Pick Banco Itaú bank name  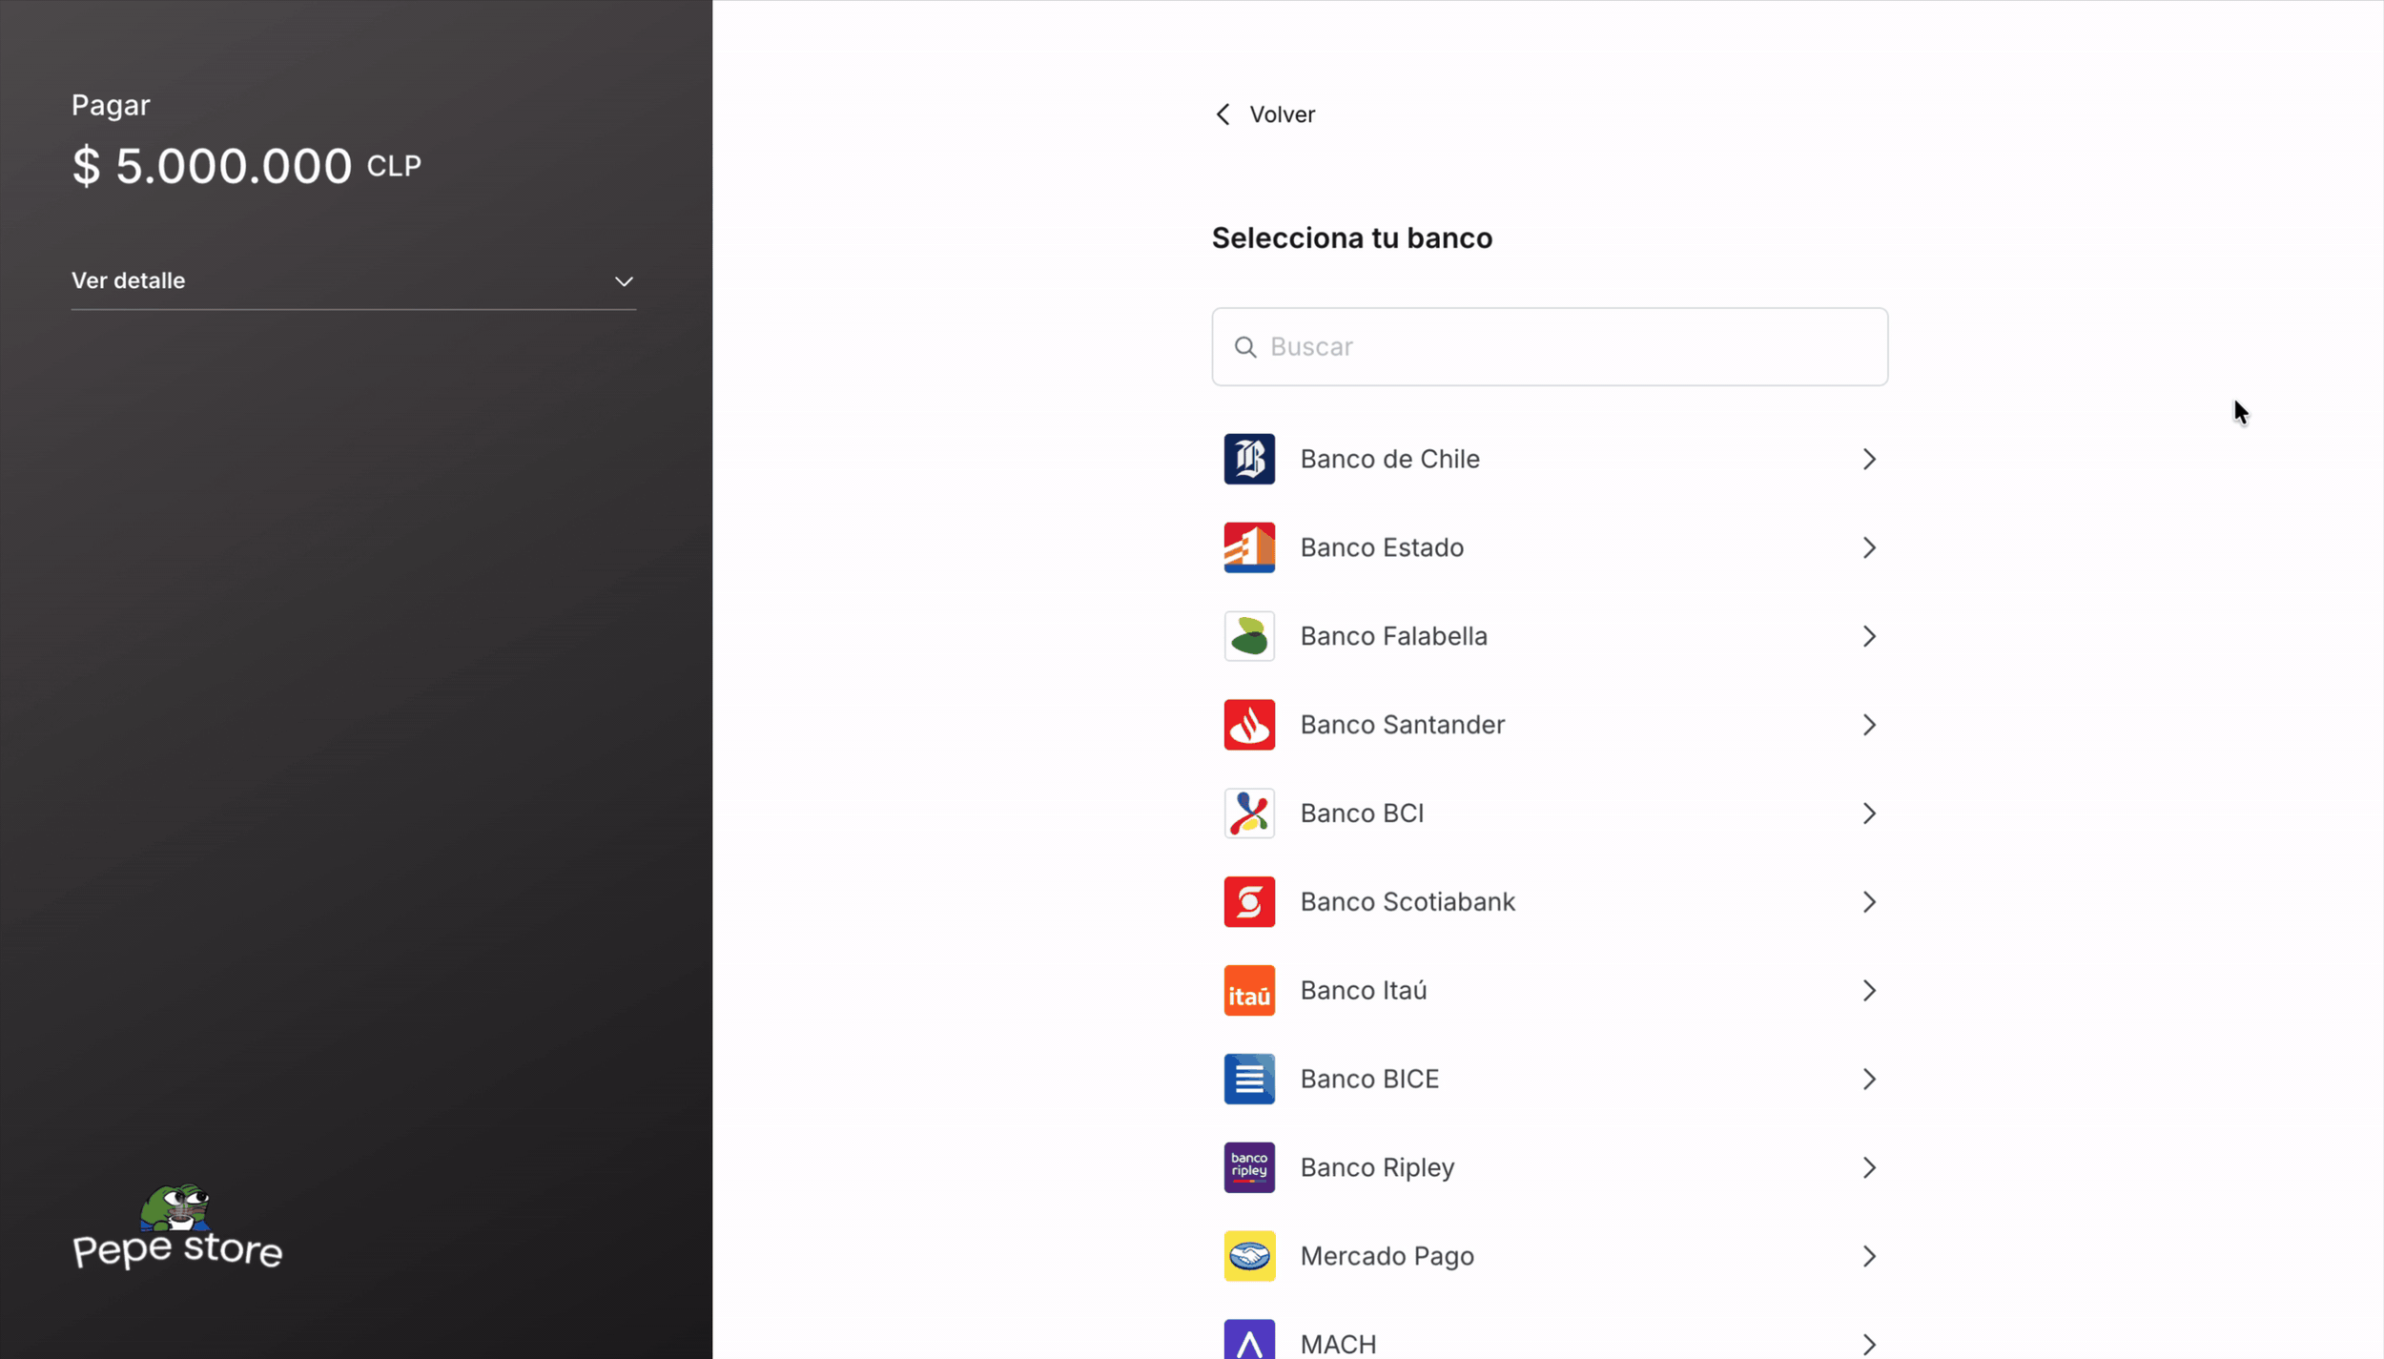pos(1364,991)
